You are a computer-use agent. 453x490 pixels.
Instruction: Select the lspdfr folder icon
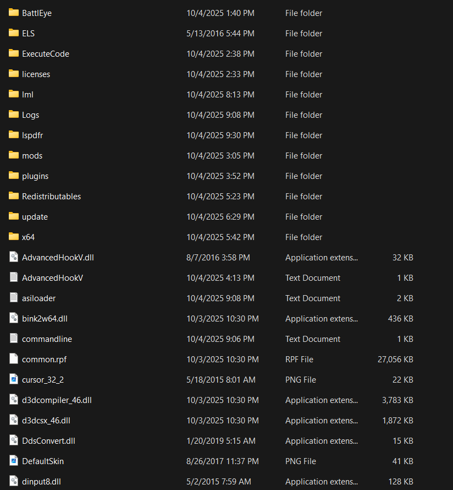(13, 135)
